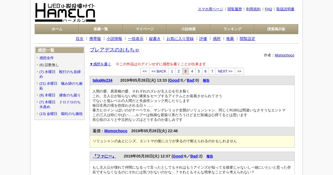Click the ▼感想を書く link
The width and height of the screenshot is (333, 175).
100,64
